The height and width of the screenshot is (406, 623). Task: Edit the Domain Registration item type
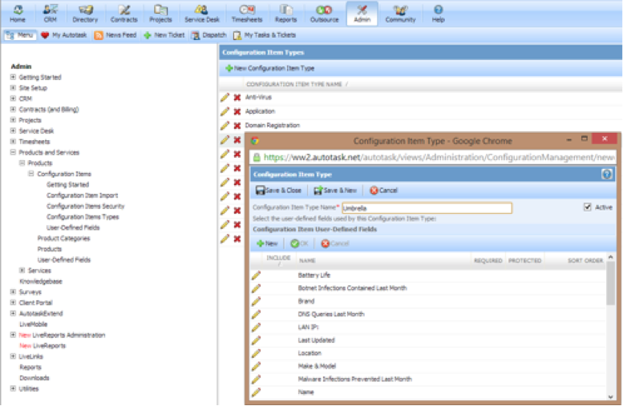point(225,126)
